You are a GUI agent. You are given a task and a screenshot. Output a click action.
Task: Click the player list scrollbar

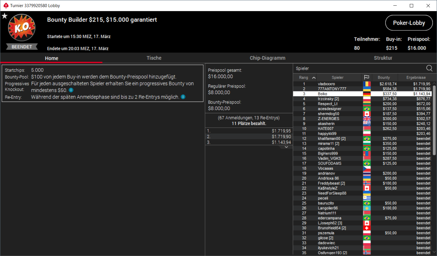(x=434, y=119)
